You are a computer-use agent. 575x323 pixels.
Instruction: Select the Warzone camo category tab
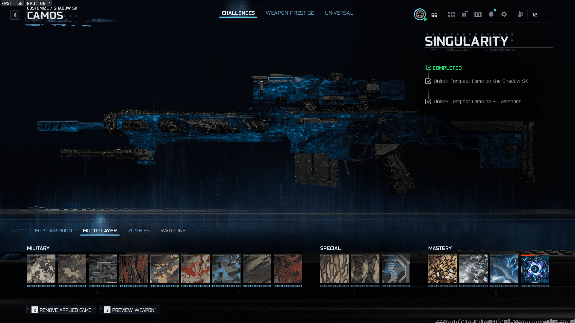pos(173,231)
